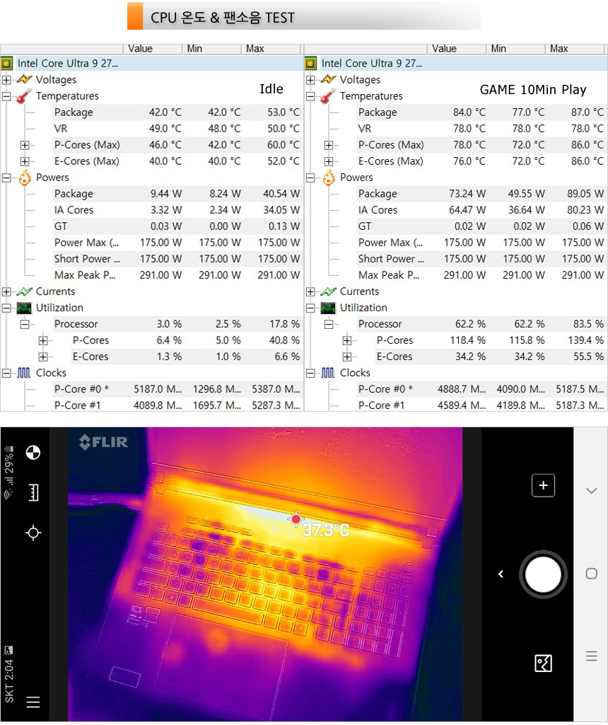Image resolution: width=608 pixels, height=725 pixels.
Task: Open the FLIR gallery image icon
Action: tap(543, 663)
